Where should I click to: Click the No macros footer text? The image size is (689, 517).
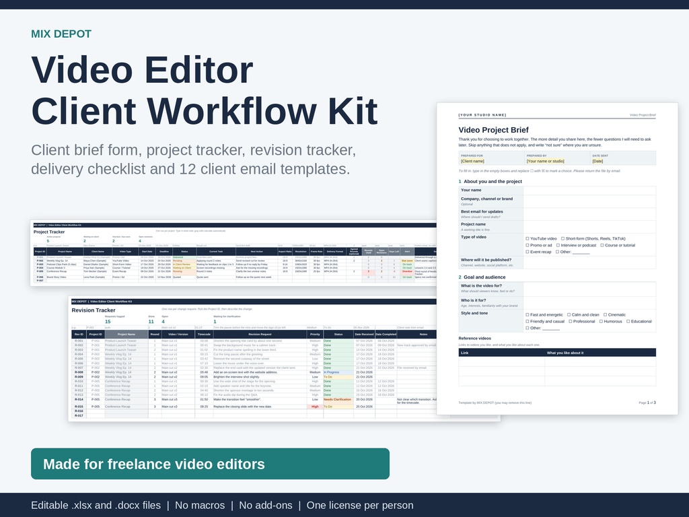200,506
